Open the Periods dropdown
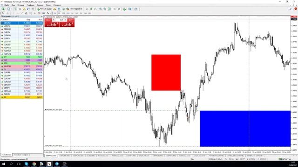 (130, 9)
